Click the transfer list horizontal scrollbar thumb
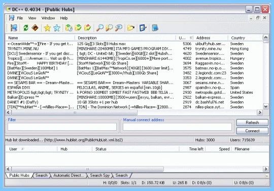 pos(87,169)
